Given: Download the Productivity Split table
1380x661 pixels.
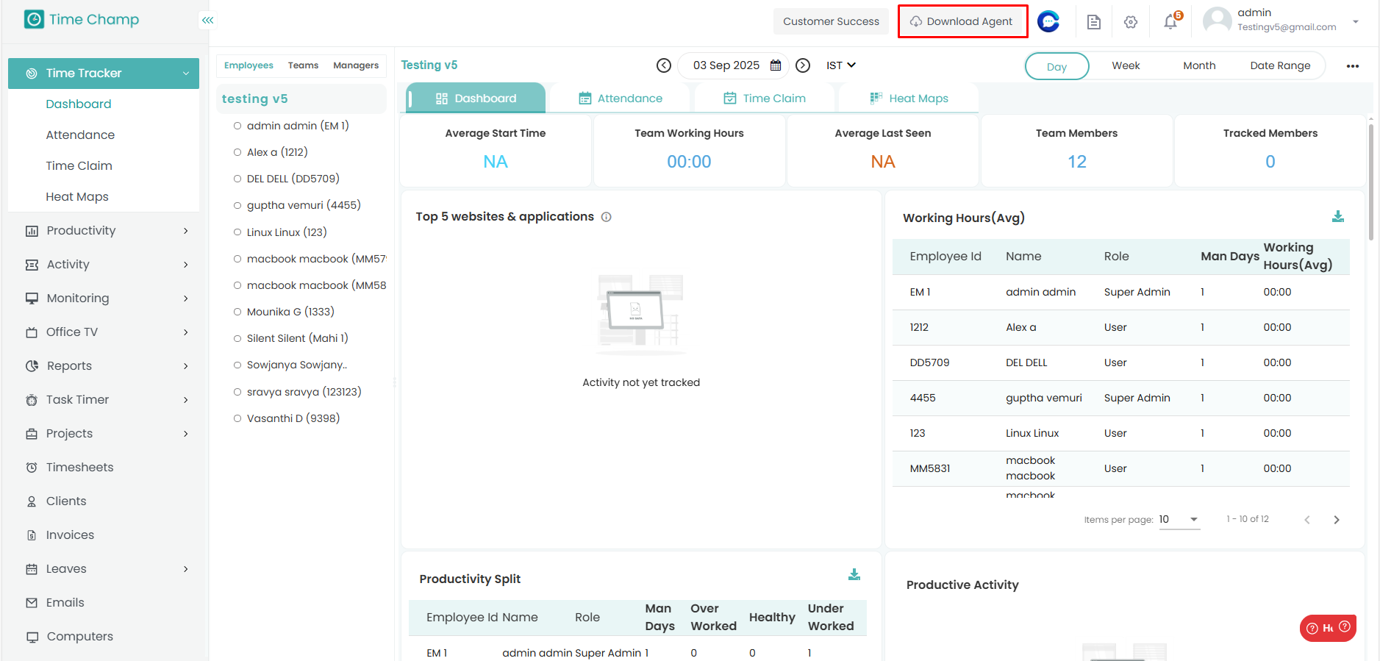Looking at the screenshot, I should [854, 574].
